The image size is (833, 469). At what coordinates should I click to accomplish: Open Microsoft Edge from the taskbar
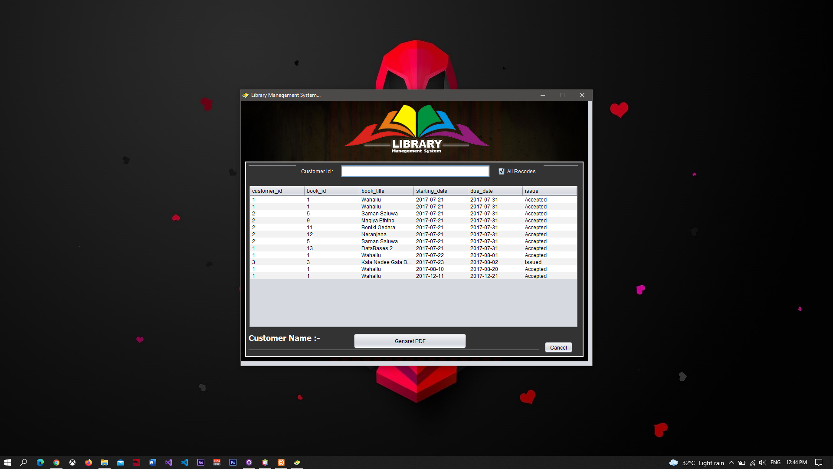(40, 462)
